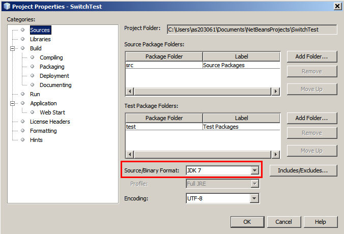Screen dimensions: 344x234
Task: Open the Includes/Excludes dialog
Action: [303, 170]
